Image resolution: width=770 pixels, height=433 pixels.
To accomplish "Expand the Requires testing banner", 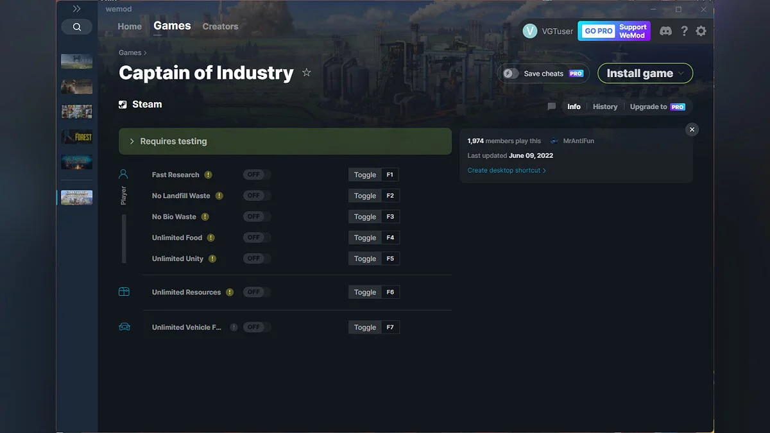I will click(x=285, y=141).
